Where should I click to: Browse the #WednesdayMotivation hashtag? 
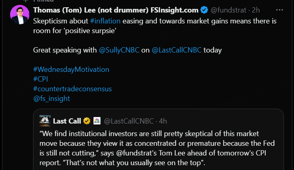[71, 69]
